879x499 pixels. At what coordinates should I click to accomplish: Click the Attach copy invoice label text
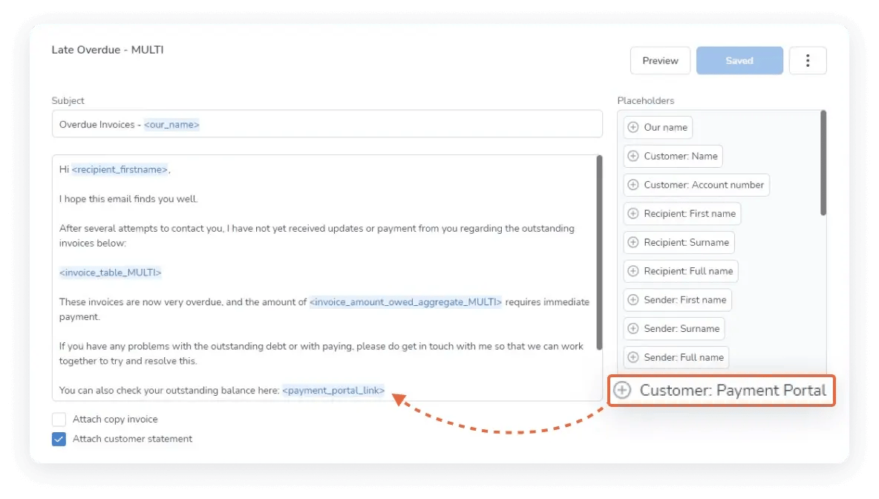pos(115,420)
